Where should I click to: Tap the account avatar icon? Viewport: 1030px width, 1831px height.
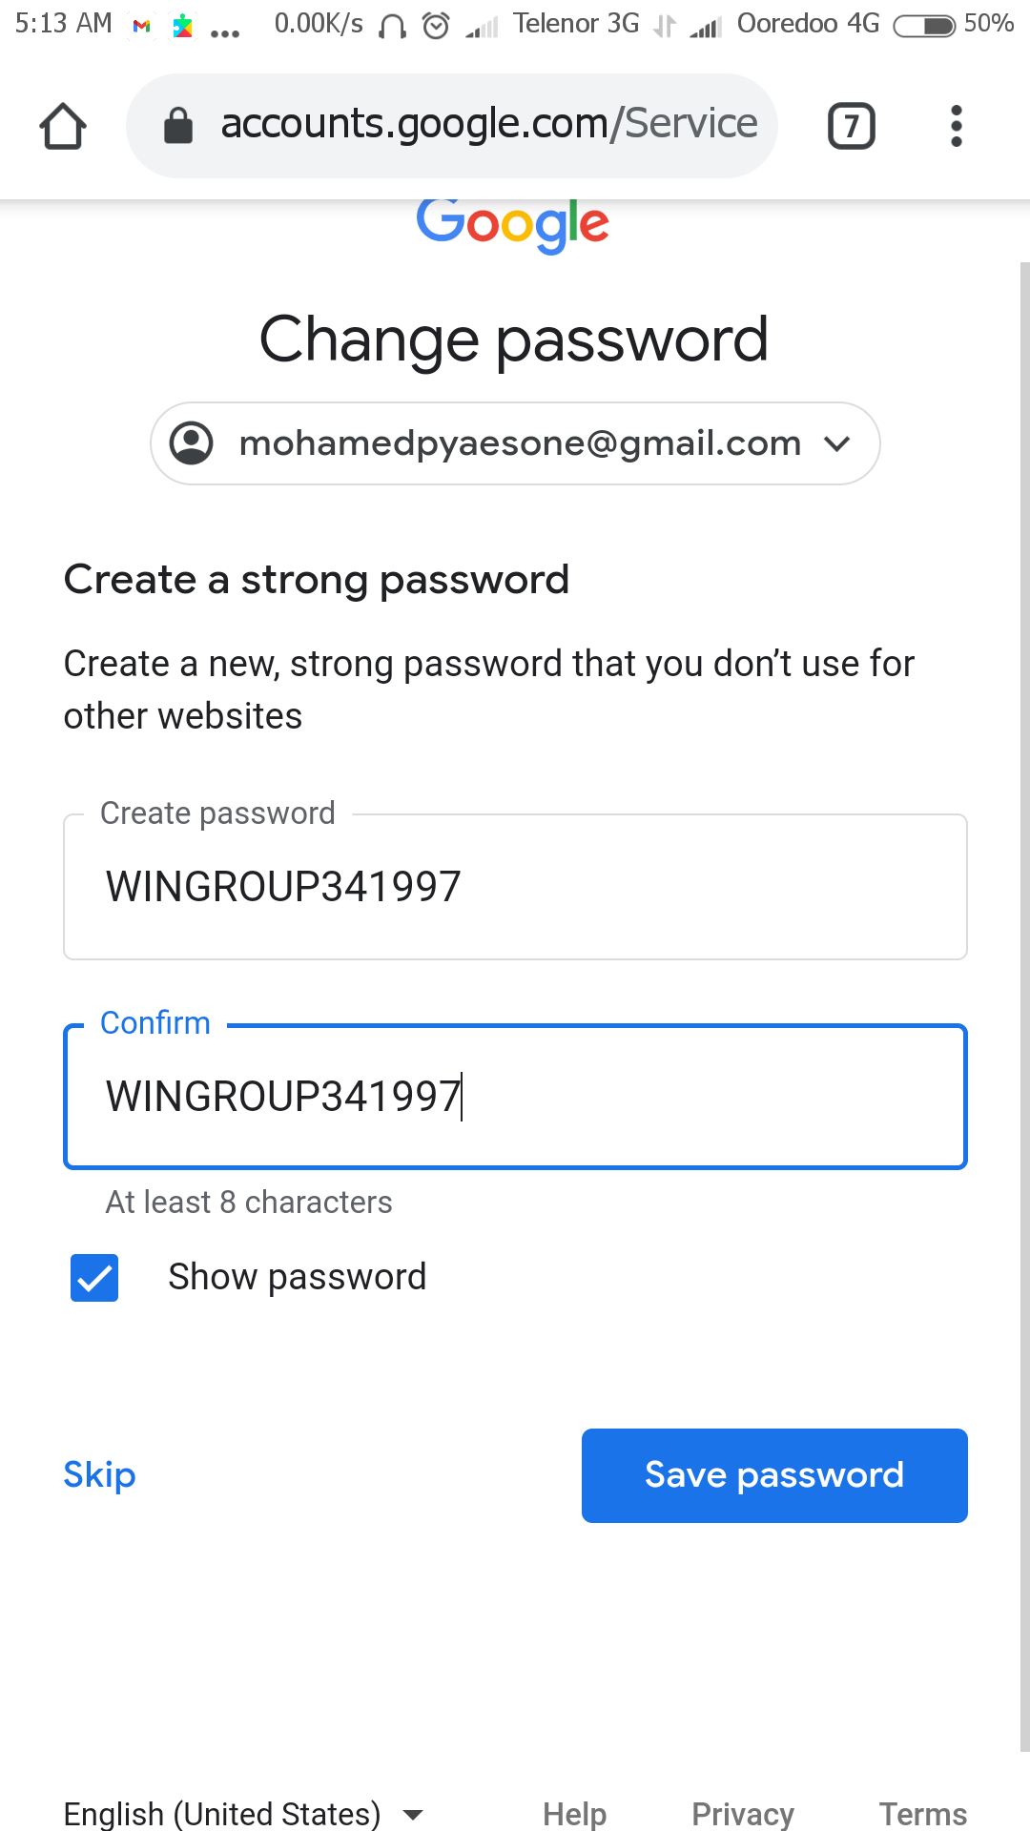point(192,443)
